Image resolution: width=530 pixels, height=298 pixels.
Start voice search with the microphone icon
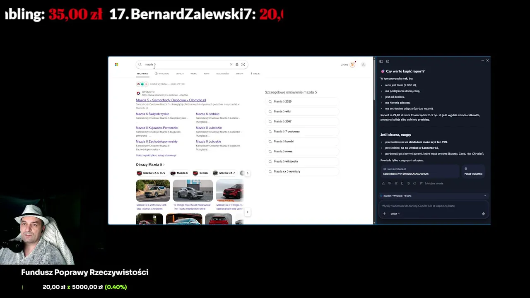[x=237, y=65]
